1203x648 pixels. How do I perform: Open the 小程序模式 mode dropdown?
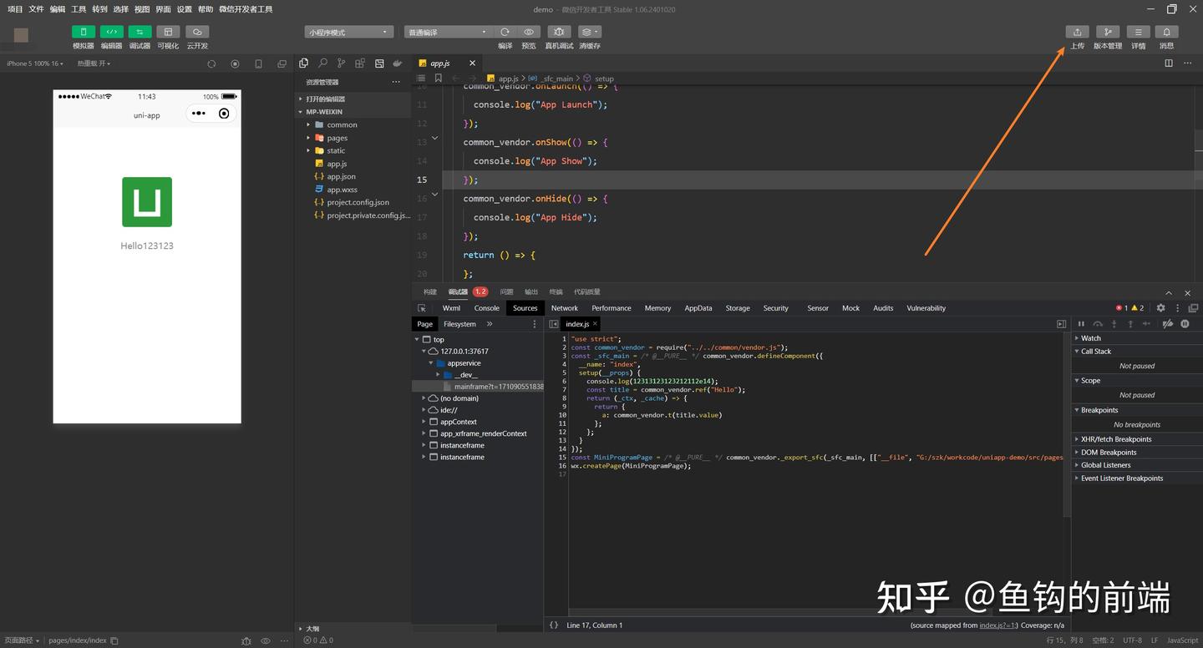pos(348,33)
